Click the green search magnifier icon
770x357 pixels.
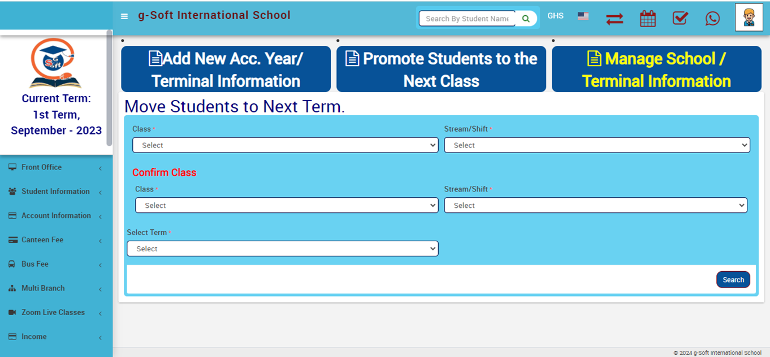point(526,19)
